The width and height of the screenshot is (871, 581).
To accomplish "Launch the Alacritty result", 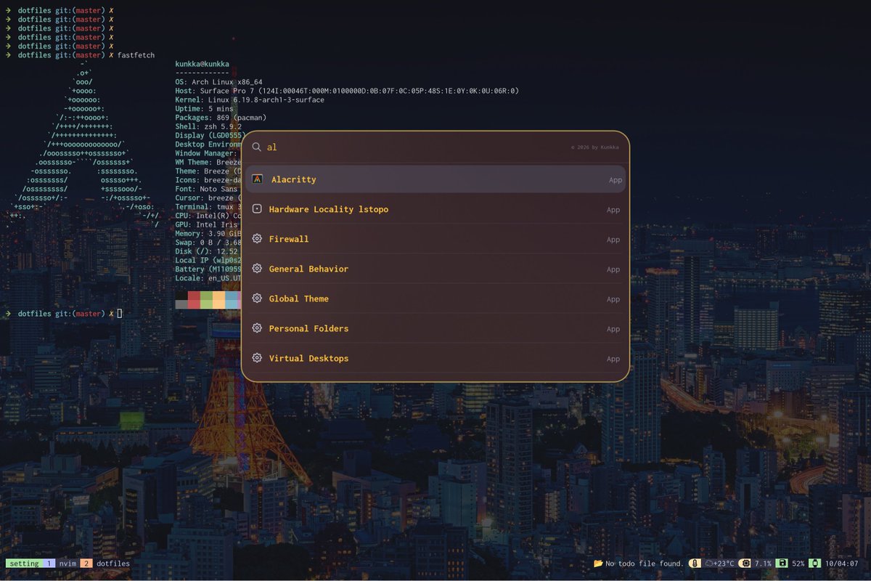I will [x=435, y=179].
